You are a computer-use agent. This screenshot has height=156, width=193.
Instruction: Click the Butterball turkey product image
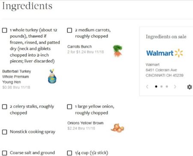click(52, 76)
